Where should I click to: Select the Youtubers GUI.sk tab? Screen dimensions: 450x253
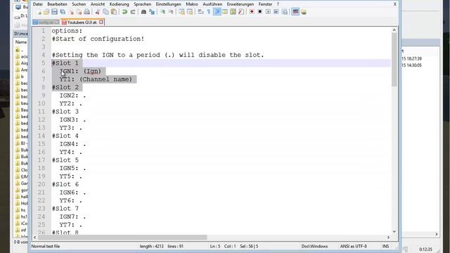(82, 22)
